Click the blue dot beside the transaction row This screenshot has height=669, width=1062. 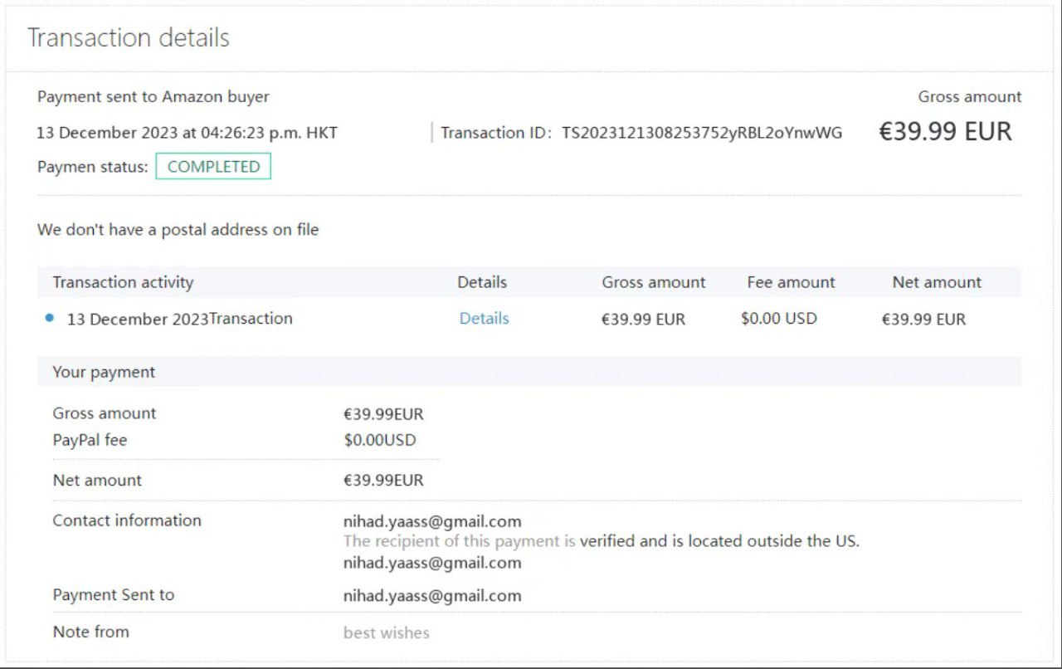tap(50, 318)
